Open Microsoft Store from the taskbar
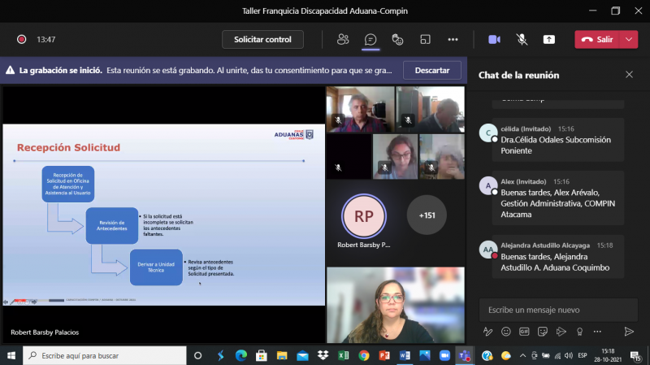The image size is (650, 365). (261, 355)
